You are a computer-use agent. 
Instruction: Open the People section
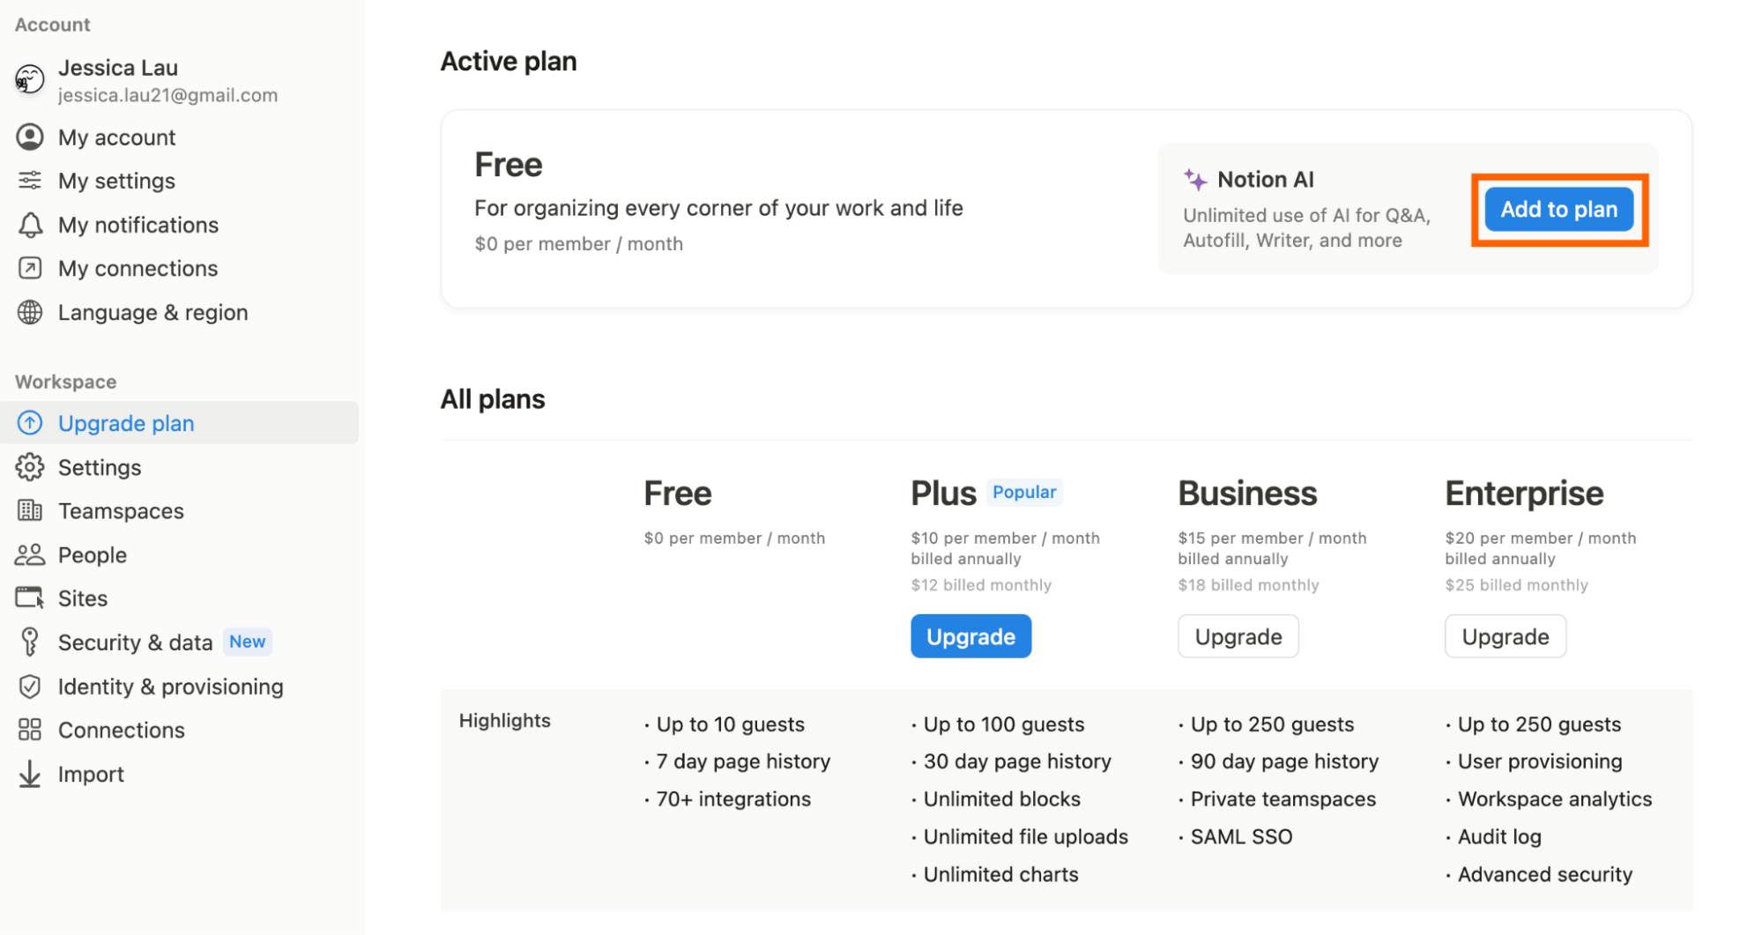[x=93, y=555]
